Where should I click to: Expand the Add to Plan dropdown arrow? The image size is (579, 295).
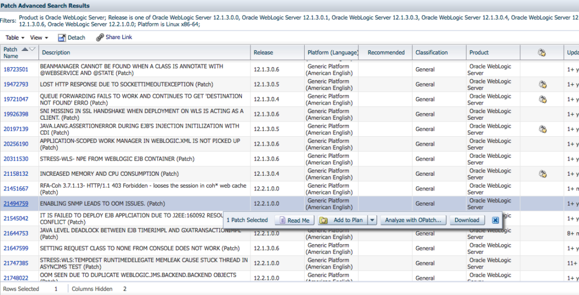coord(372,220)
